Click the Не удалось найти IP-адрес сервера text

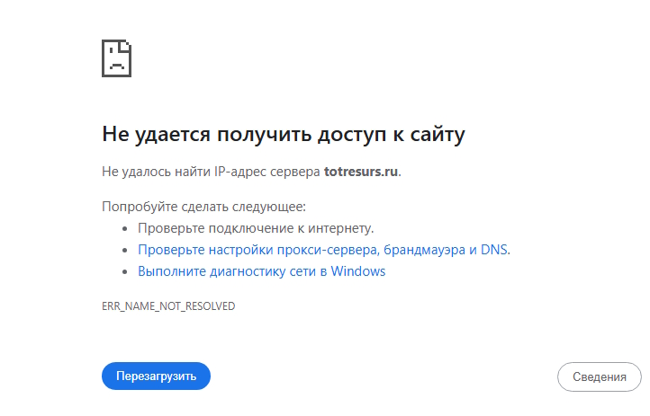coord(211,172)
